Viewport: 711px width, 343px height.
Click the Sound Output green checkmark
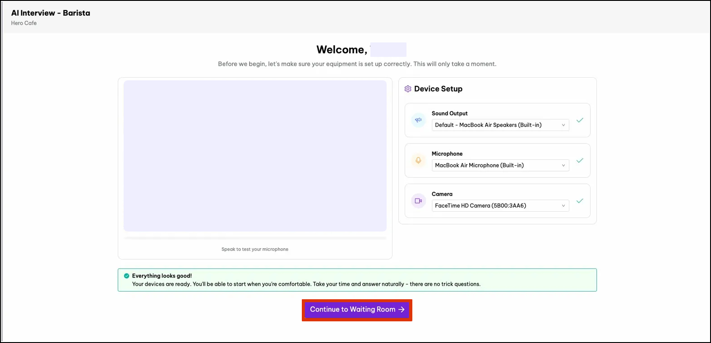[x=580, y=120]
